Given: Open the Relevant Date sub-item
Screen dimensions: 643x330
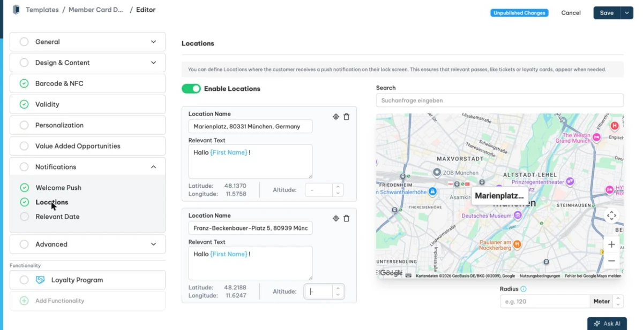Looking at the screenshot, I should tap(57, 217).
